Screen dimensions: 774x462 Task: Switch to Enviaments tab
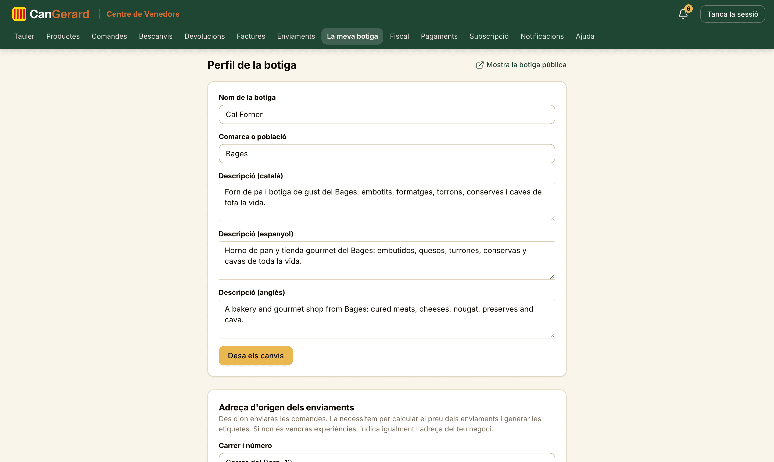296,36
